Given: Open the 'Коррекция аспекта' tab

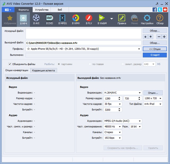Looking at the screenshot, I should [44, 70].
